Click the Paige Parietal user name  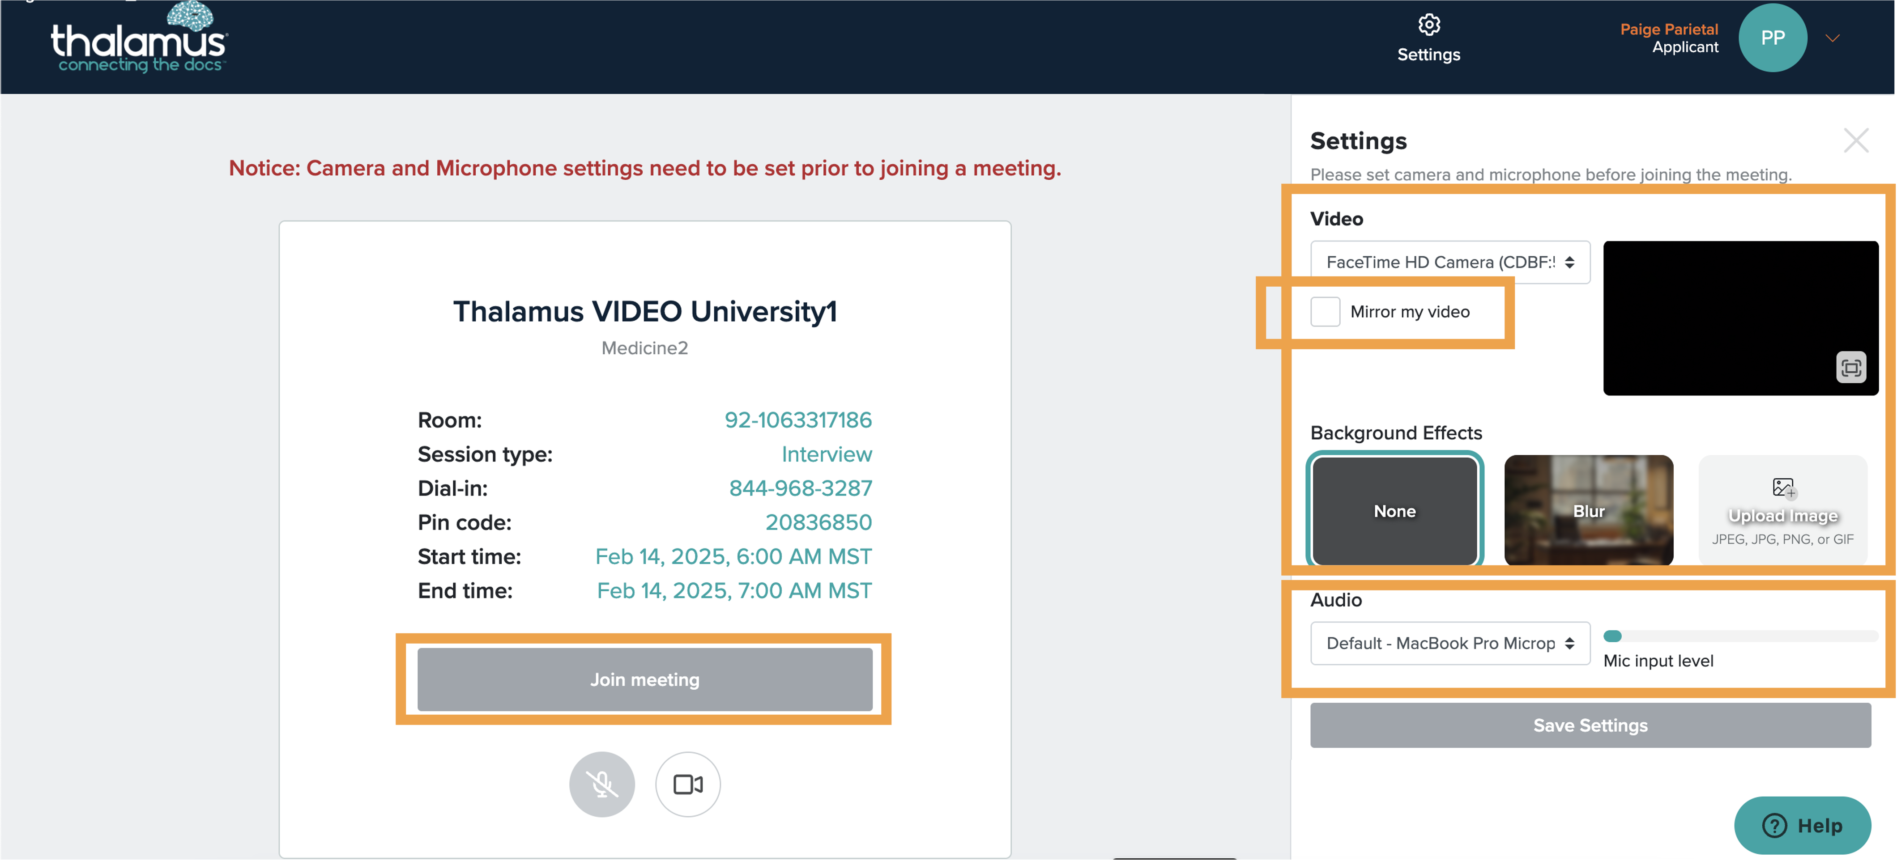click(x=1669, y=30)
